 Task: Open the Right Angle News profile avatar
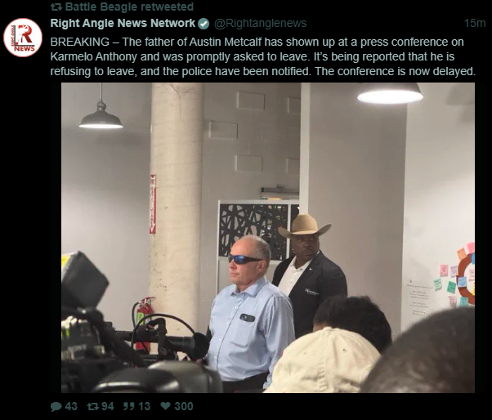click(x=23, y=38)
